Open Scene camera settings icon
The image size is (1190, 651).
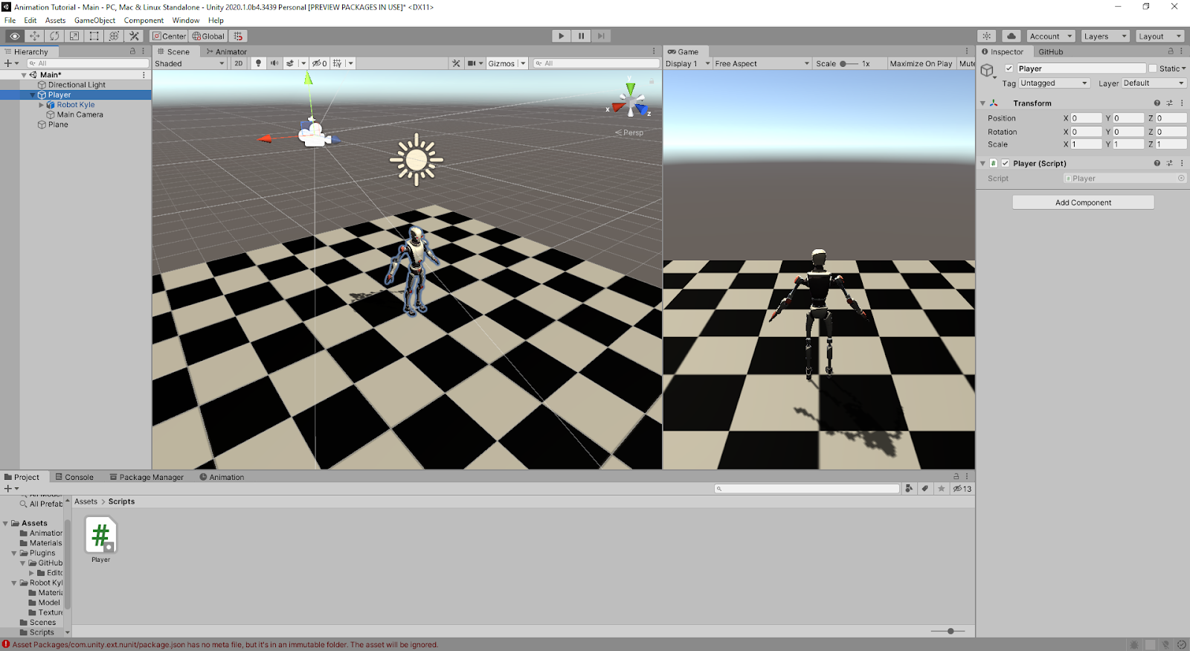472,63
